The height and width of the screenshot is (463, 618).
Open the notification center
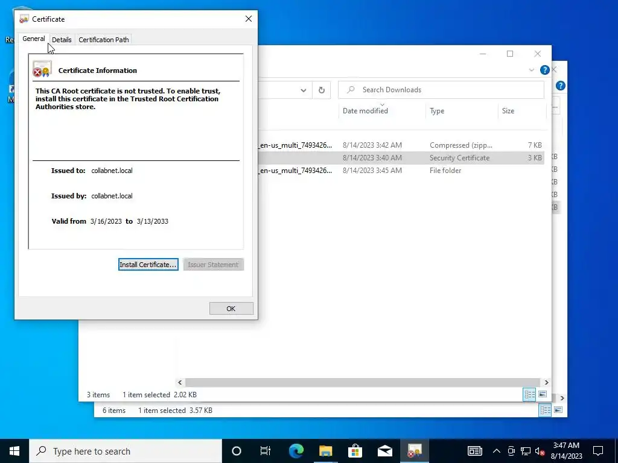pyautogui.click(x=598, y=451)
